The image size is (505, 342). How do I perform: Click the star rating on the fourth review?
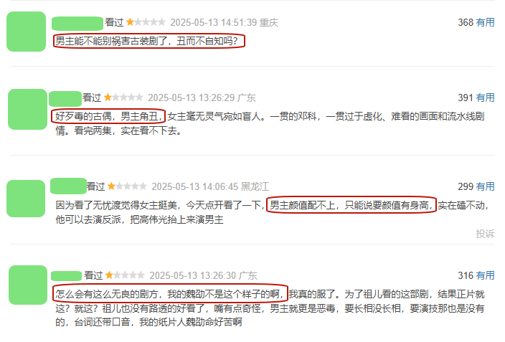tap(125, 275)
